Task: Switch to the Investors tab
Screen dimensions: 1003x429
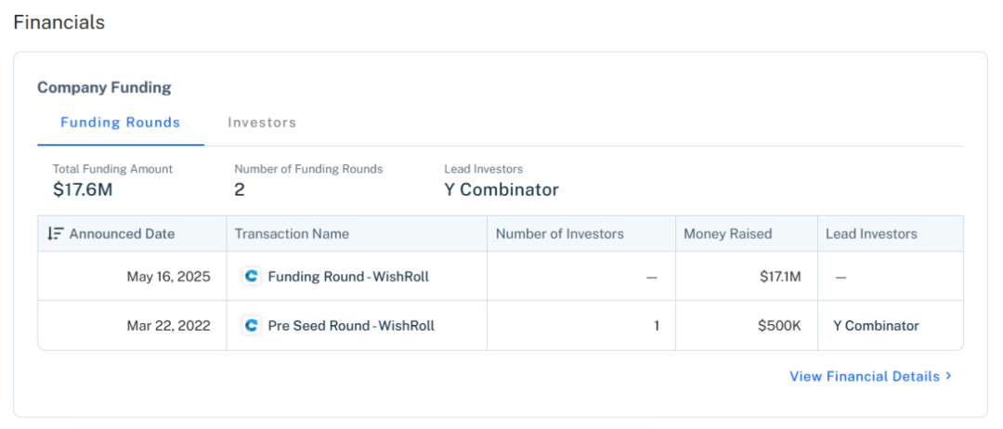Action: point(262,123)
